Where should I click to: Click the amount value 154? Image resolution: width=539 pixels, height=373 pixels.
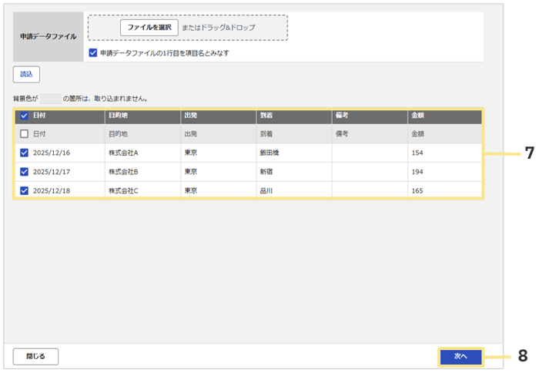(x=417, y=153)
